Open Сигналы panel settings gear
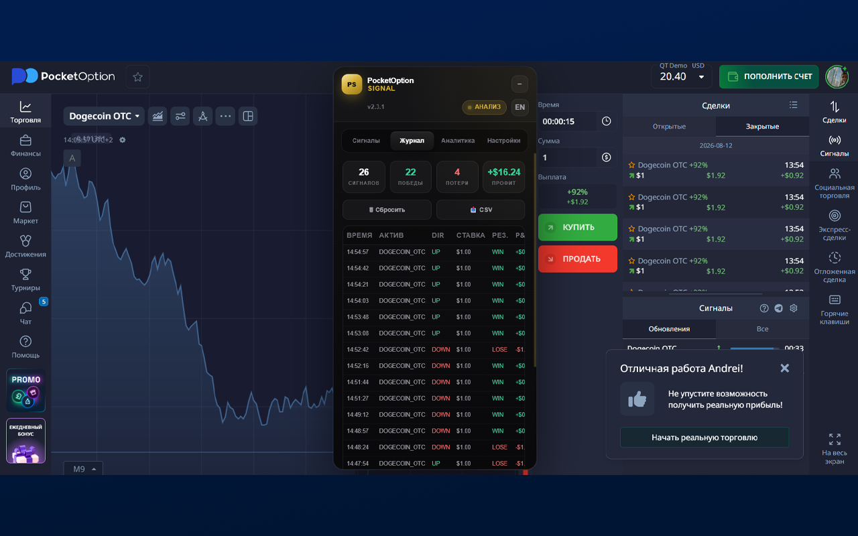Image resolution: width=858 pixels, height=536 pixels. point(794,308)
